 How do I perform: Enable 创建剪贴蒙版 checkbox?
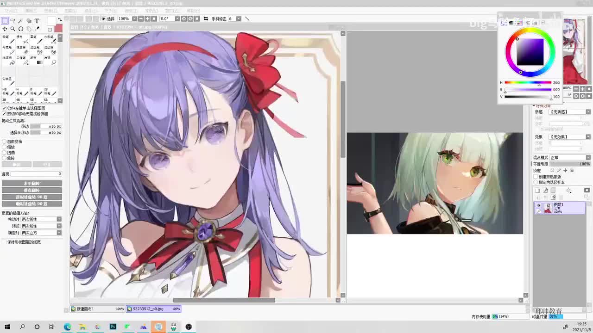[x=536, y=177]
